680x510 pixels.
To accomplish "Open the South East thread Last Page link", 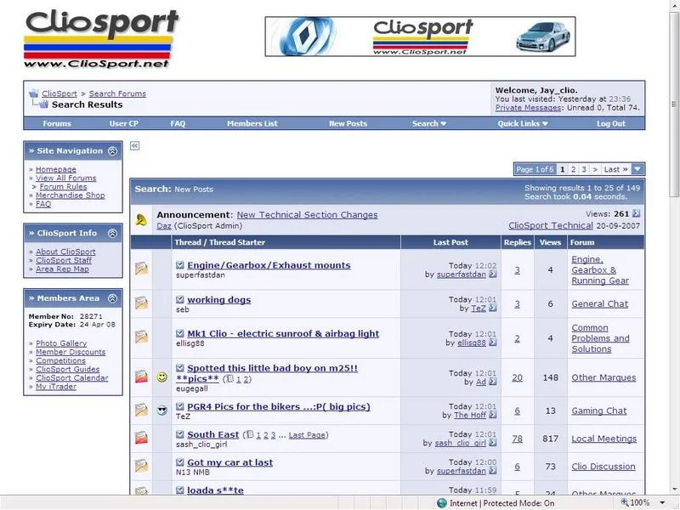I will pyautogui.click(x=307, y=435).
